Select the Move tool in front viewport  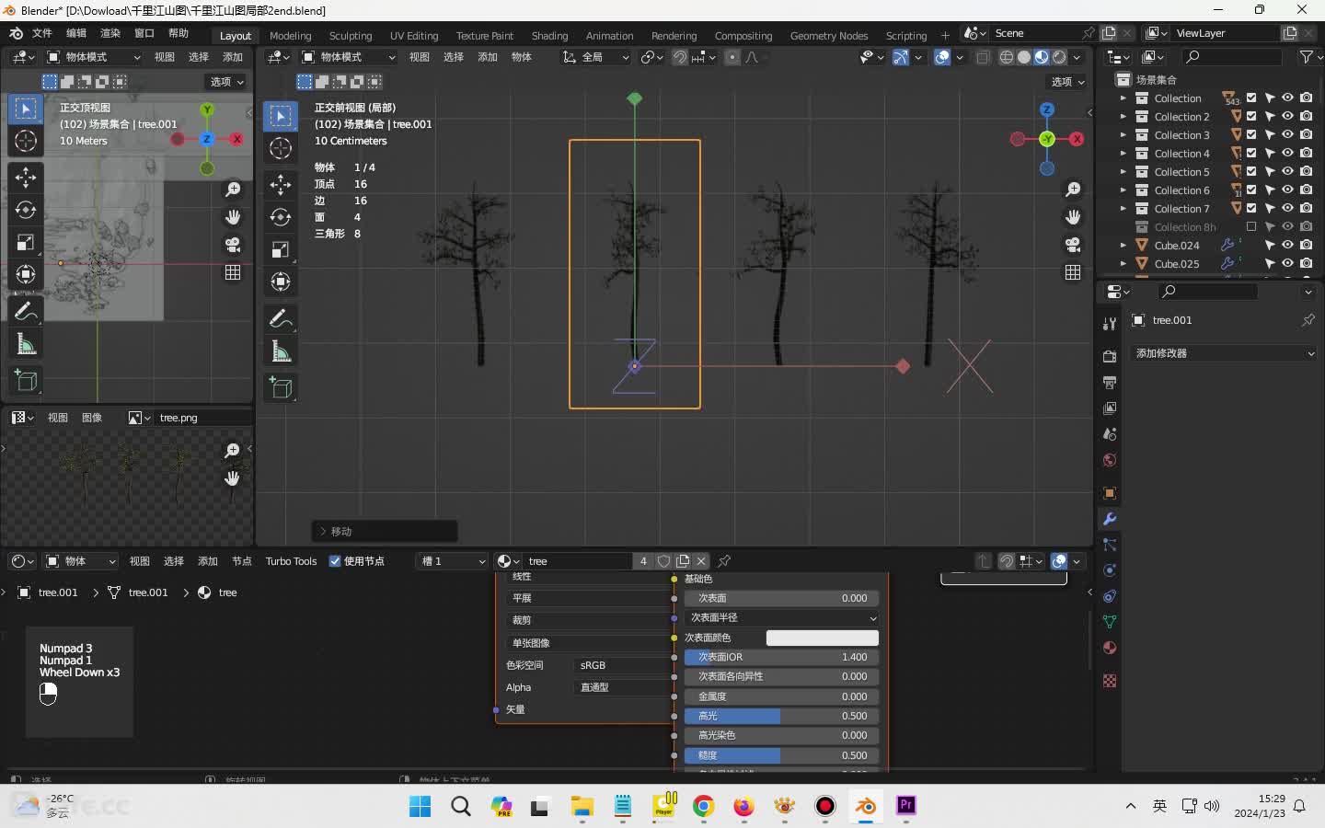coord(281,185)
